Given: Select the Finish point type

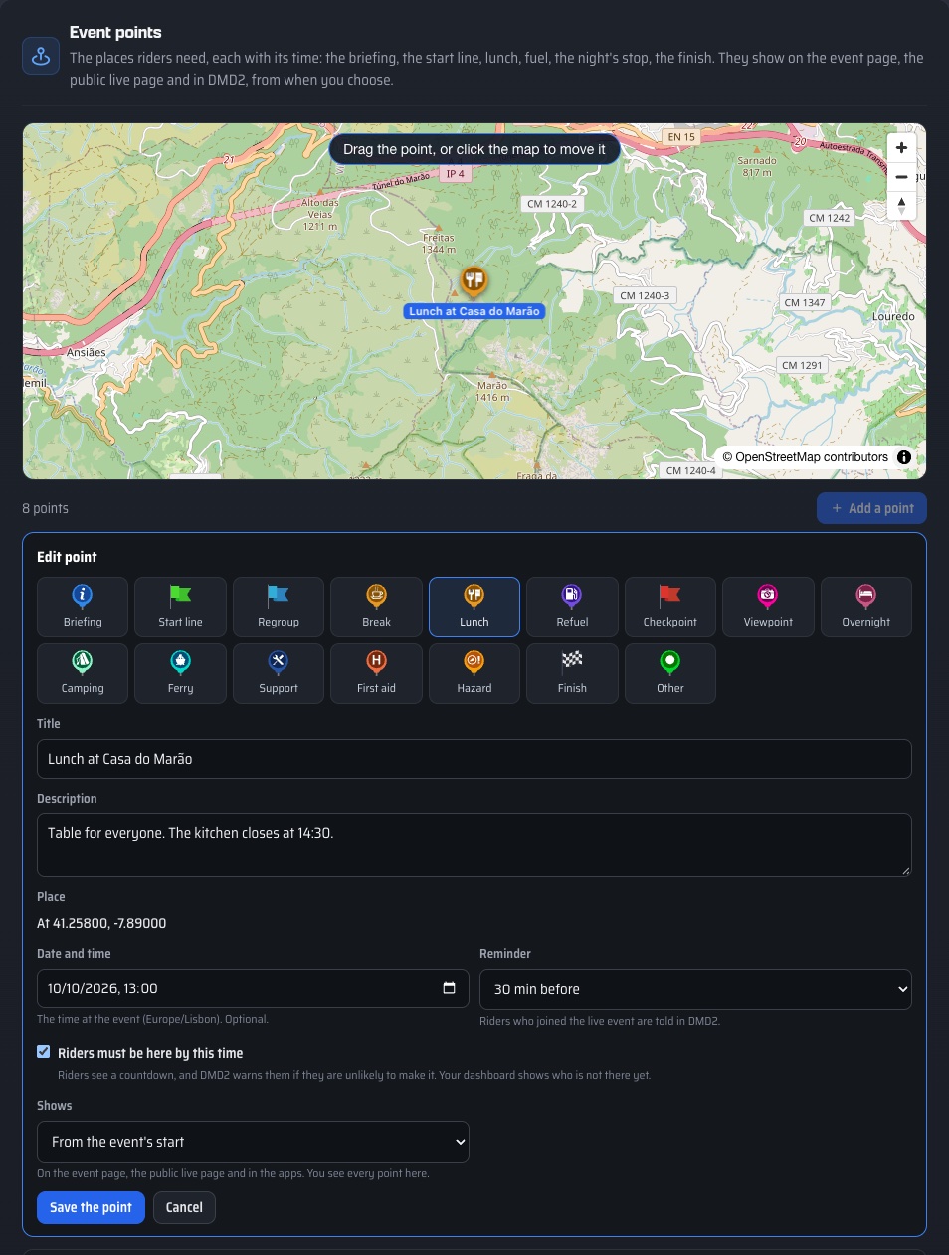Looking at the screenshot, I should pos(572,673).
